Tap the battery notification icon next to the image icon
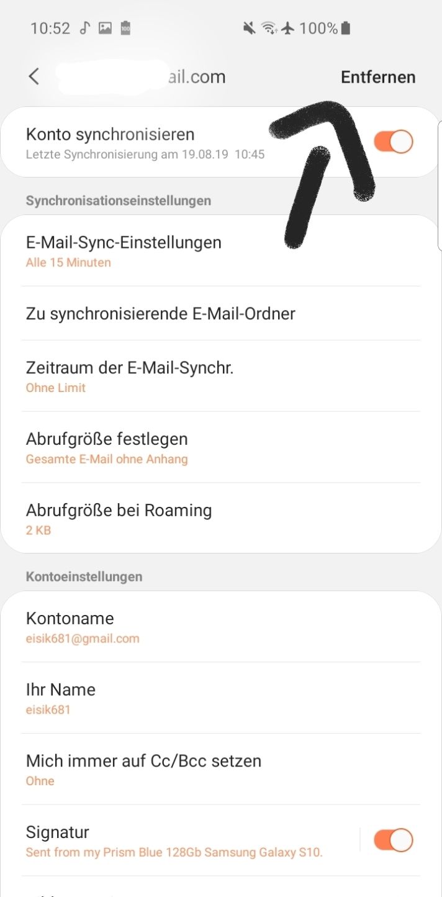The image size is (442, 897). coord(125,28)
